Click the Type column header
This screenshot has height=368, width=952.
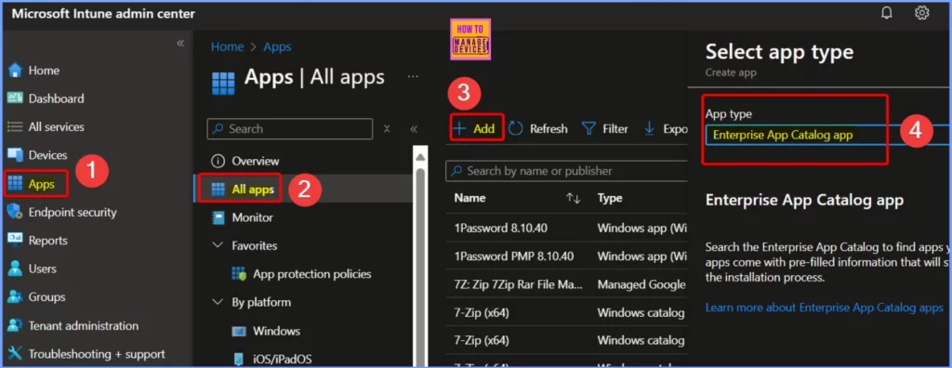tap(610, 198)
